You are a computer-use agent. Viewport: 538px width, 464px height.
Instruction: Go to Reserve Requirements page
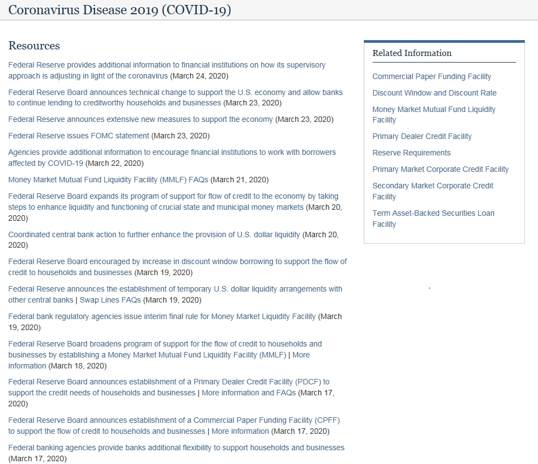click(411, 153)
